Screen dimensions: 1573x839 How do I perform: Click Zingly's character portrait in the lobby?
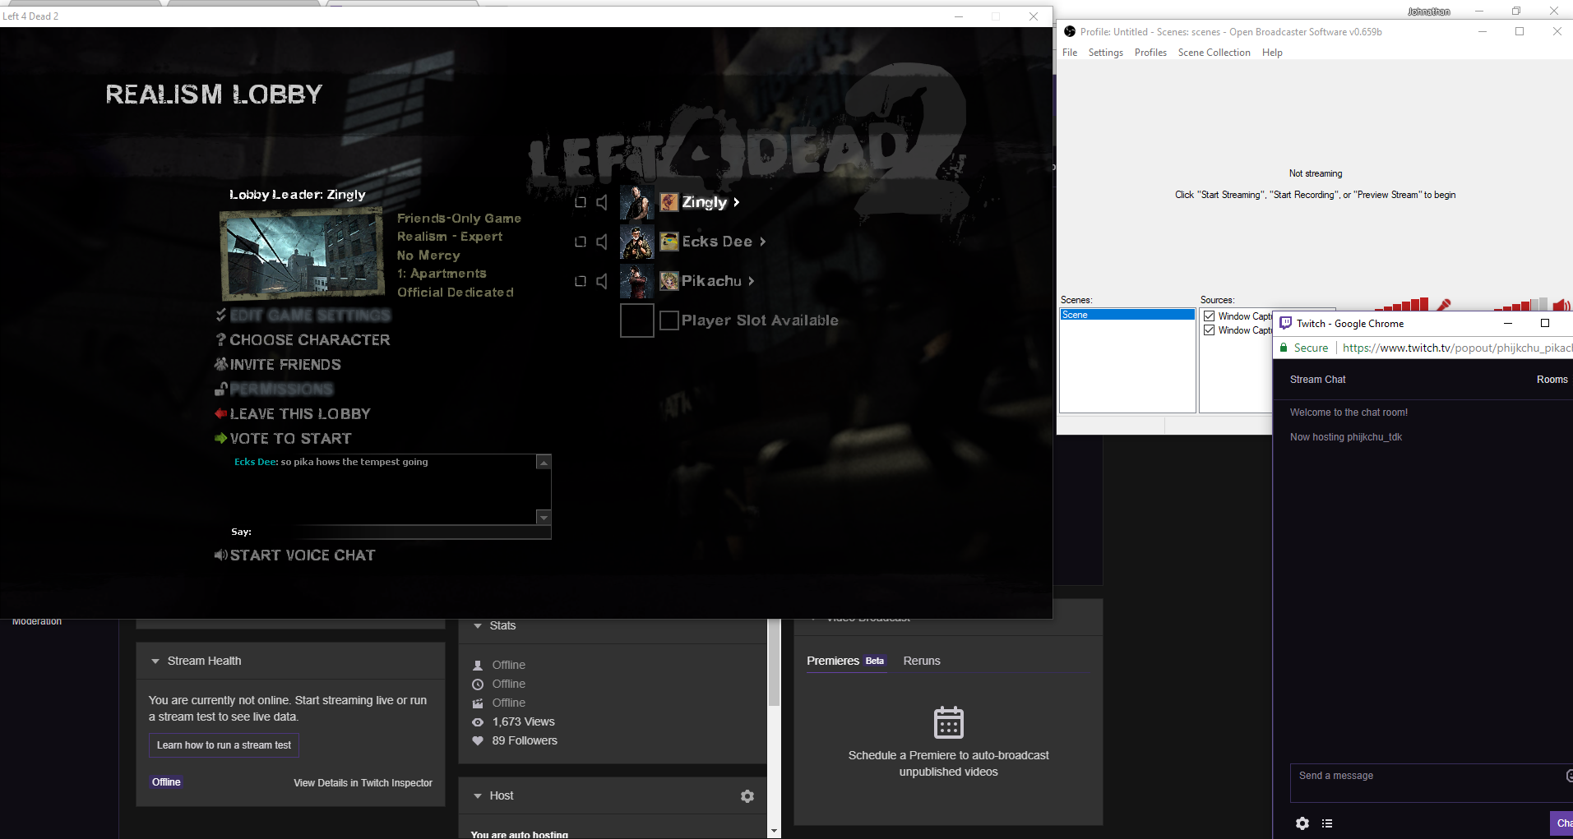click(x=636, y=202)
